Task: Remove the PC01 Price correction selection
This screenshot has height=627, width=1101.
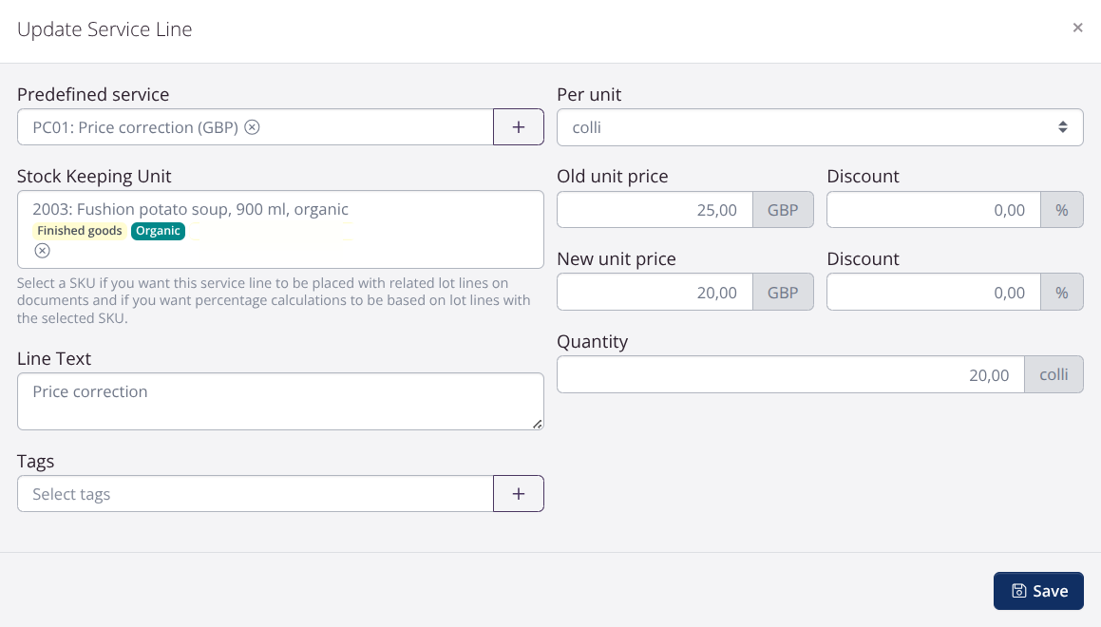Action: (252, 126)
